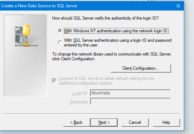Go back with the Back button
Viewport: 194px width, 134px height.
(x=77, y=122)
